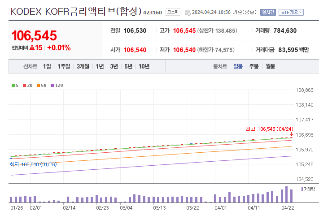Click the +0.01% change rate
This screenshot has height=215, width=319.
click(x=59, y=48)
